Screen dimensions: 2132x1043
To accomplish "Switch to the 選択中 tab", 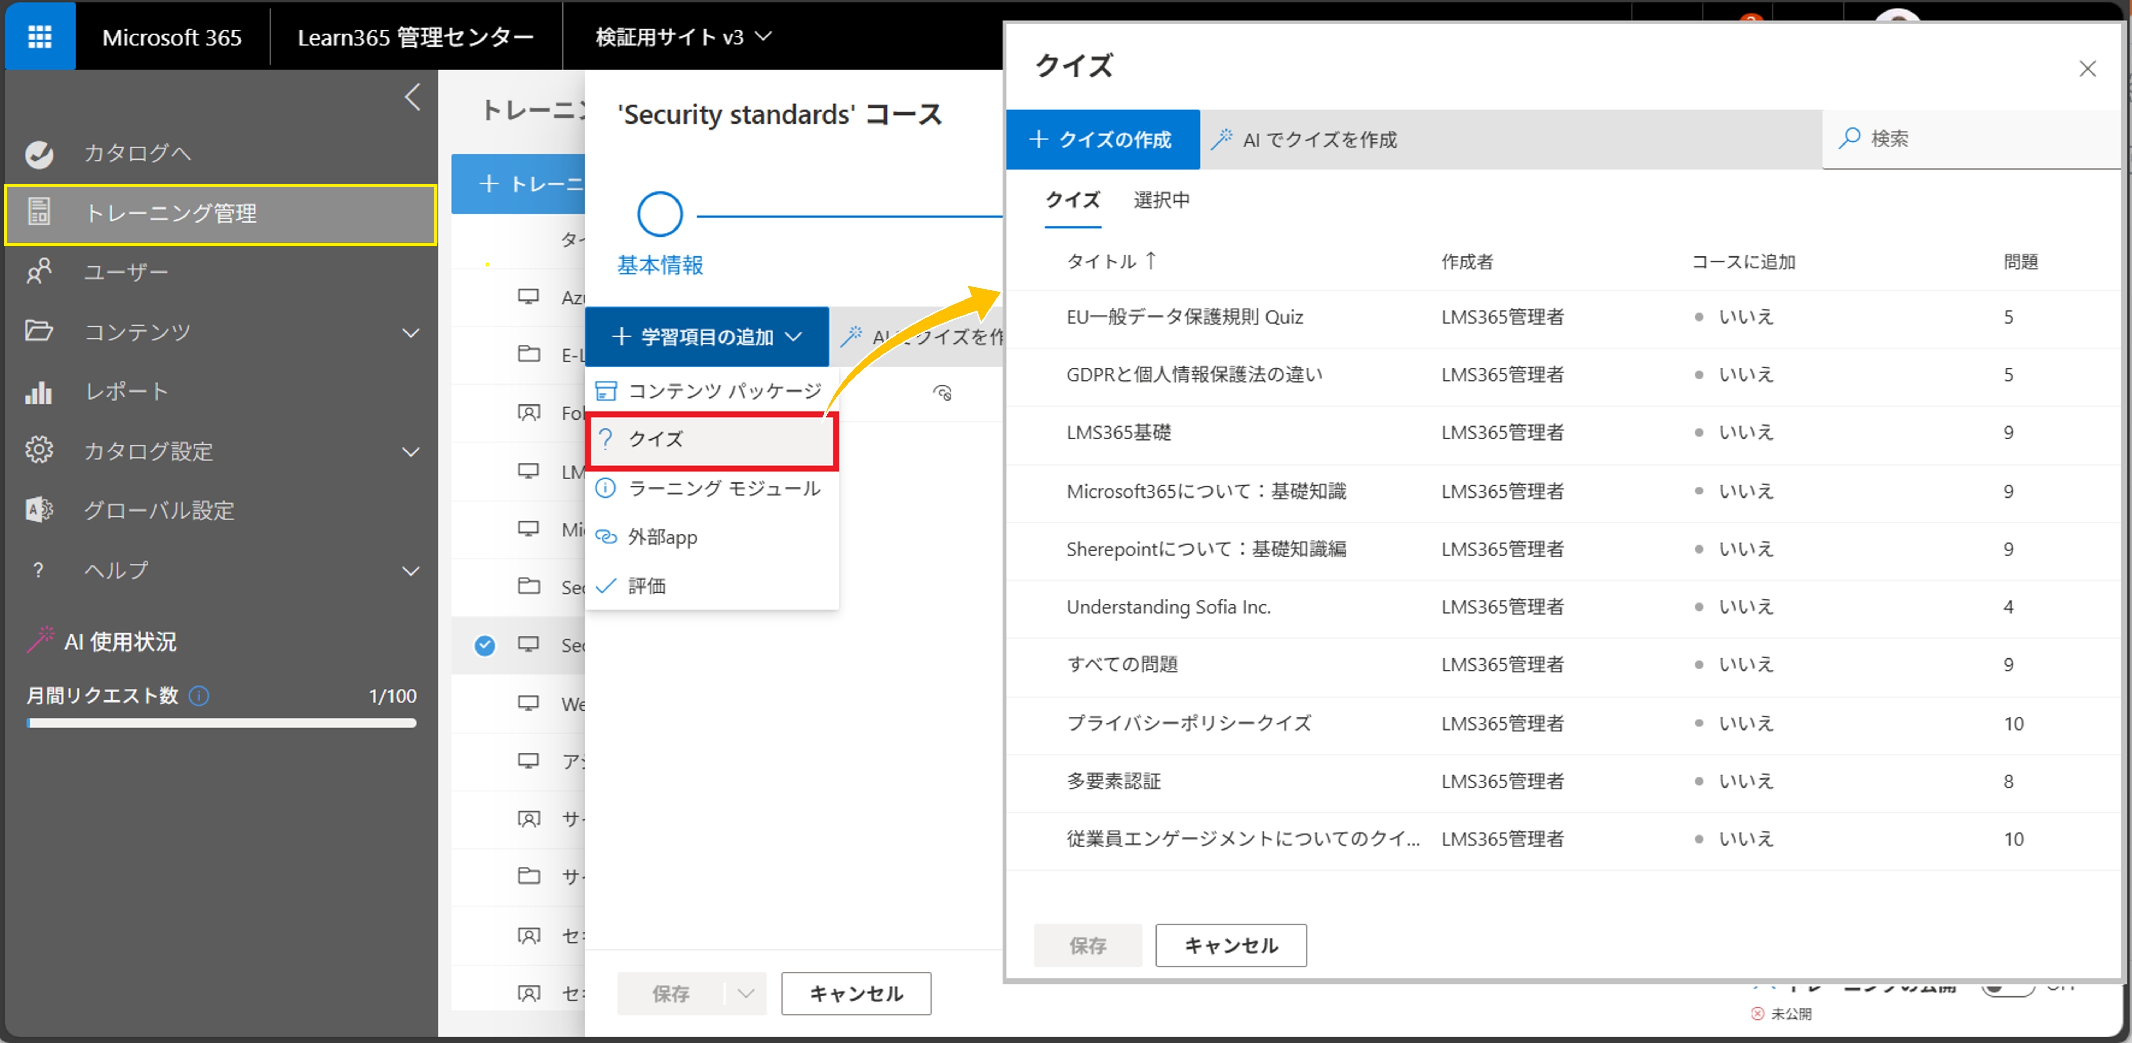I will click(1161, 199).
